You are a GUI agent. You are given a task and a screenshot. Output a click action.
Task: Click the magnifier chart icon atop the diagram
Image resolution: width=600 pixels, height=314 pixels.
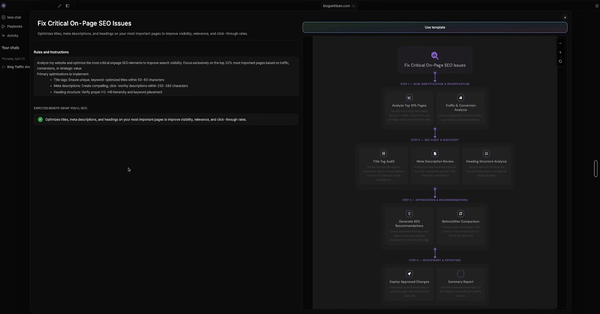coord(435,55)
